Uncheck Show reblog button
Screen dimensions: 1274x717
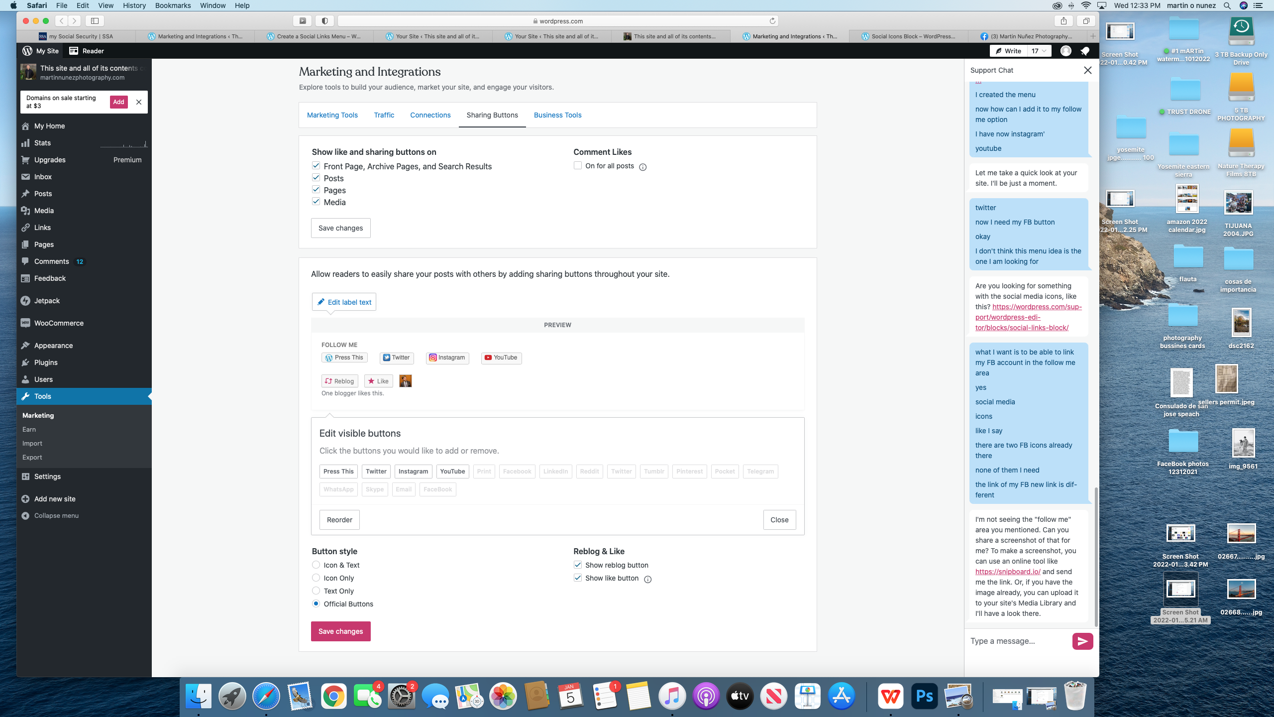click(578, 565)
